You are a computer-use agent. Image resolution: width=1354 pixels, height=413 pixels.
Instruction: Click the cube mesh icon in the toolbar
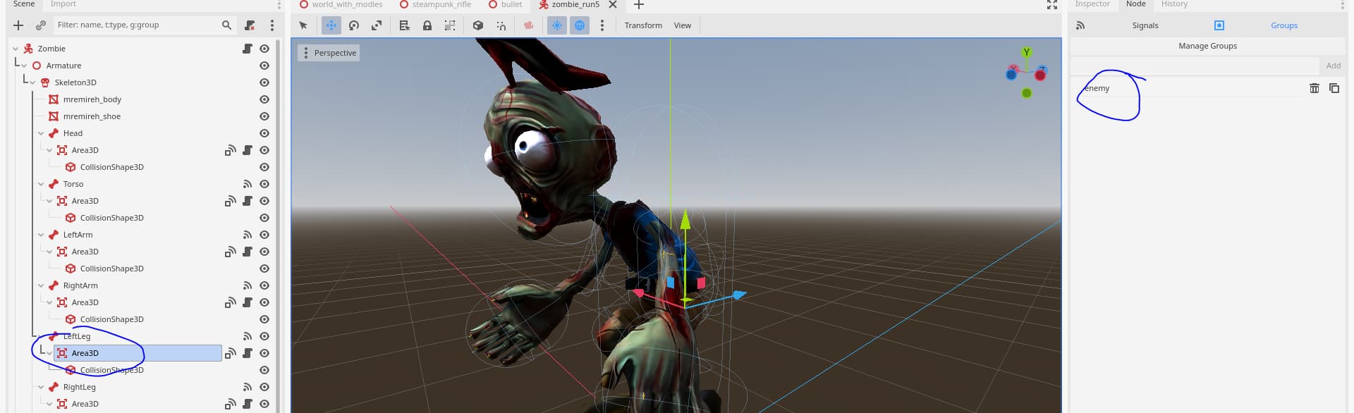click(x=478, y=25)
